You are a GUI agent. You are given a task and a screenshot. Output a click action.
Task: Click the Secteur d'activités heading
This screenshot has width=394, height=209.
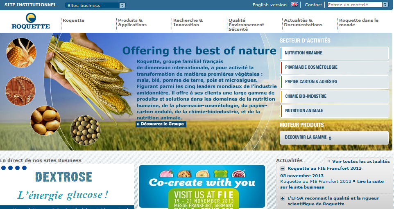(305, 40)
